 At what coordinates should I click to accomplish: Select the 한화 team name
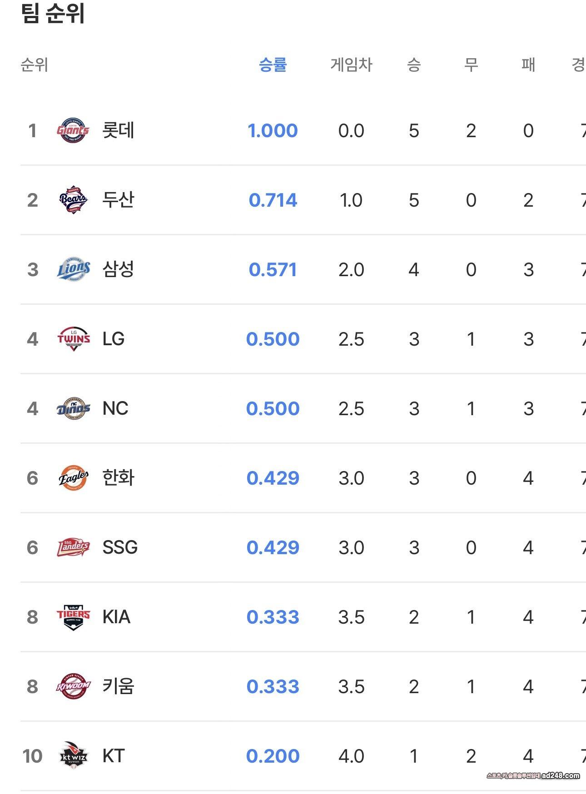coord(118,478)
